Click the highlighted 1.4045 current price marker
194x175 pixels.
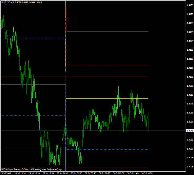click(x=190, y=131)
